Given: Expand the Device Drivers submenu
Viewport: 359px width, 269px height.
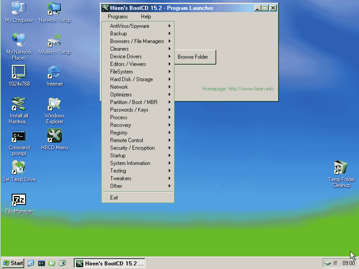Looking at the screenshot, I should [x=138, y=56].
